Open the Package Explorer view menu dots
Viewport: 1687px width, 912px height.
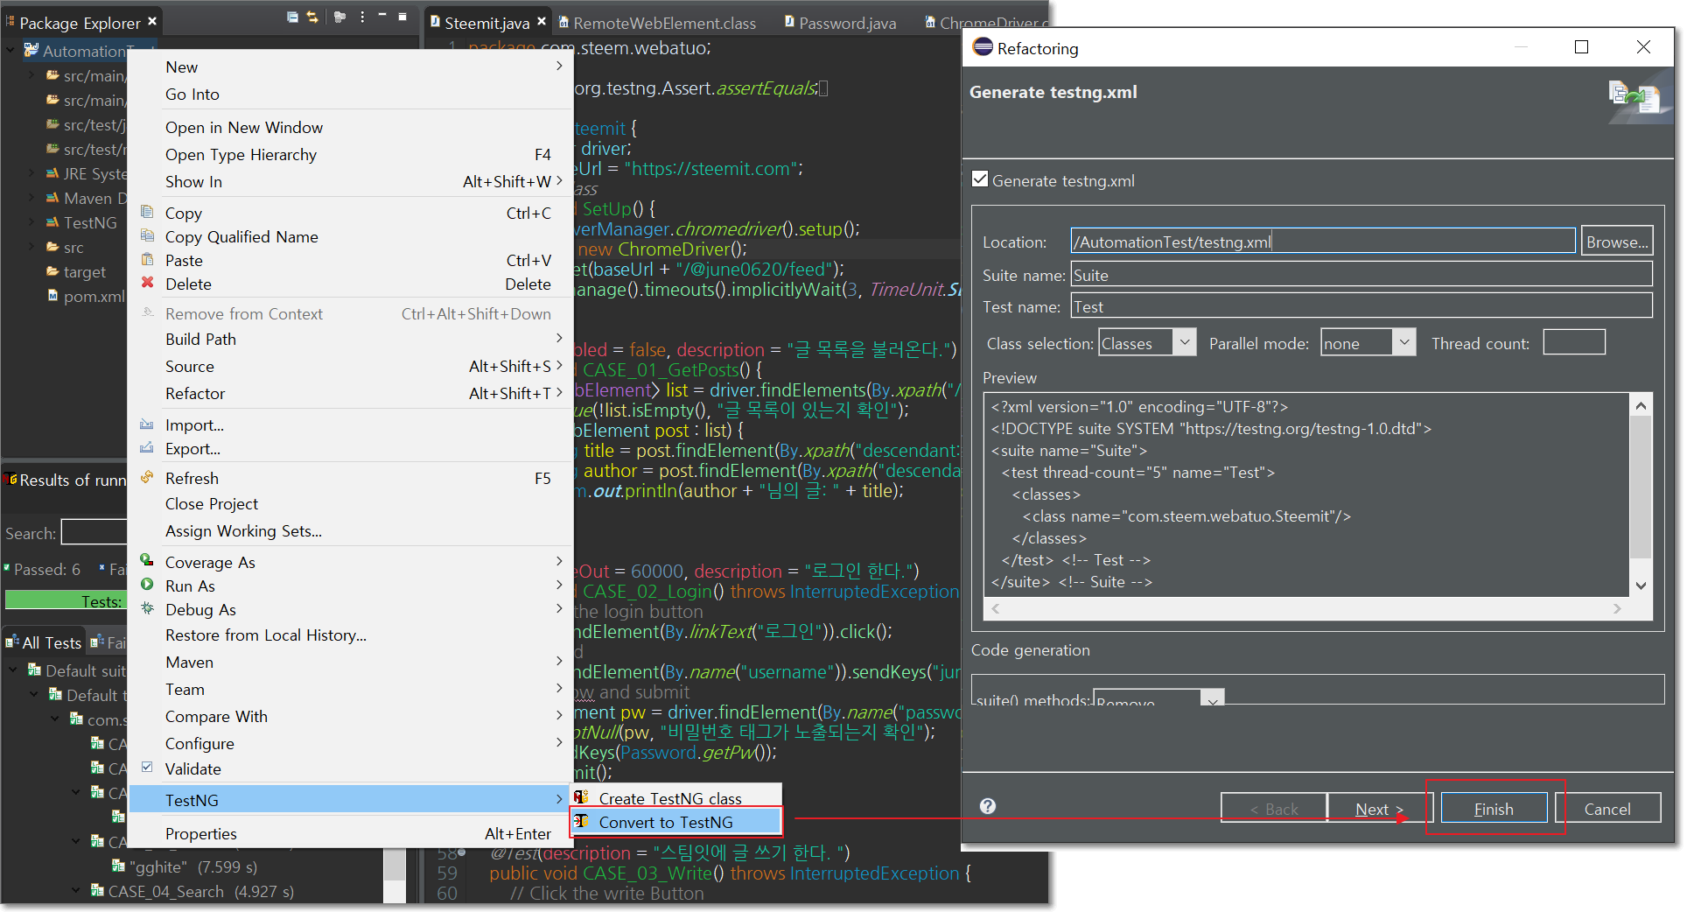click(x=362, y=17)
